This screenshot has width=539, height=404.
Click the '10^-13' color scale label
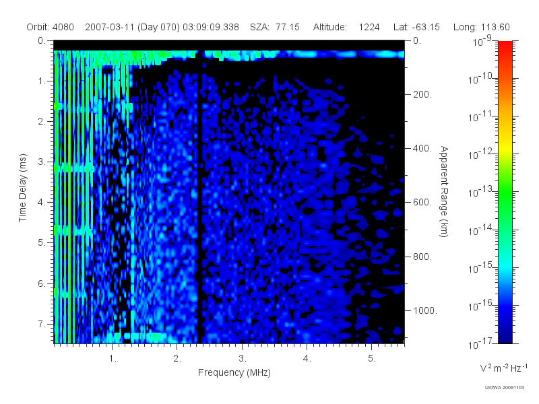click(480, 192)
